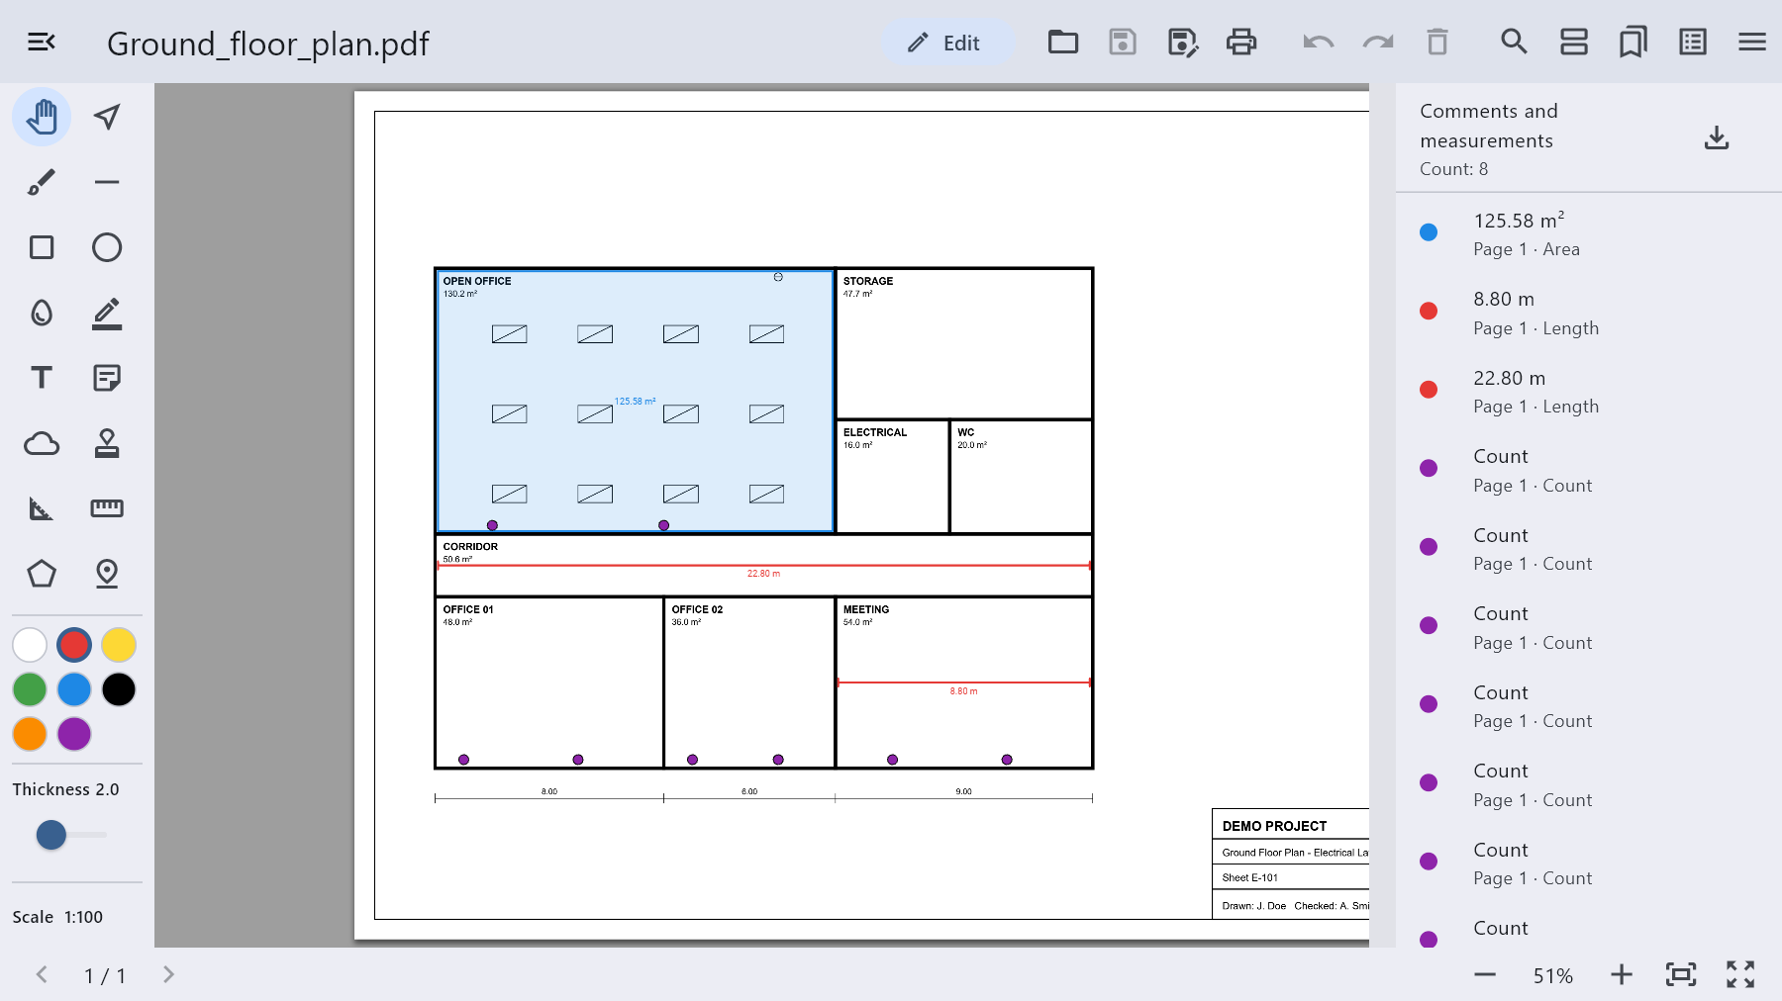1782x1001 pixels.
Task: Open the hamburger menu at top right
Action: point(1752,42)
